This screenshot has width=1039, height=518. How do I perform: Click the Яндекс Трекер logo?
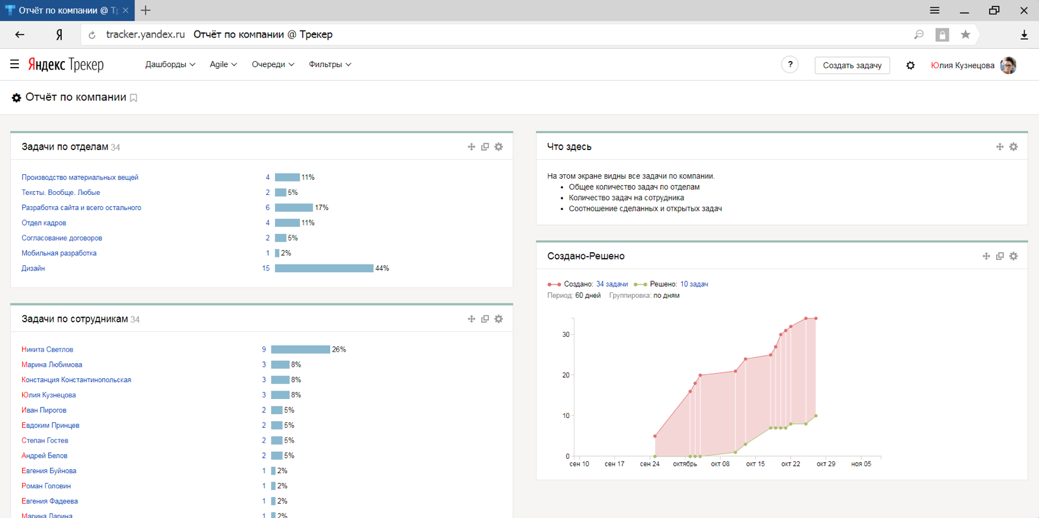coord(66,64)
